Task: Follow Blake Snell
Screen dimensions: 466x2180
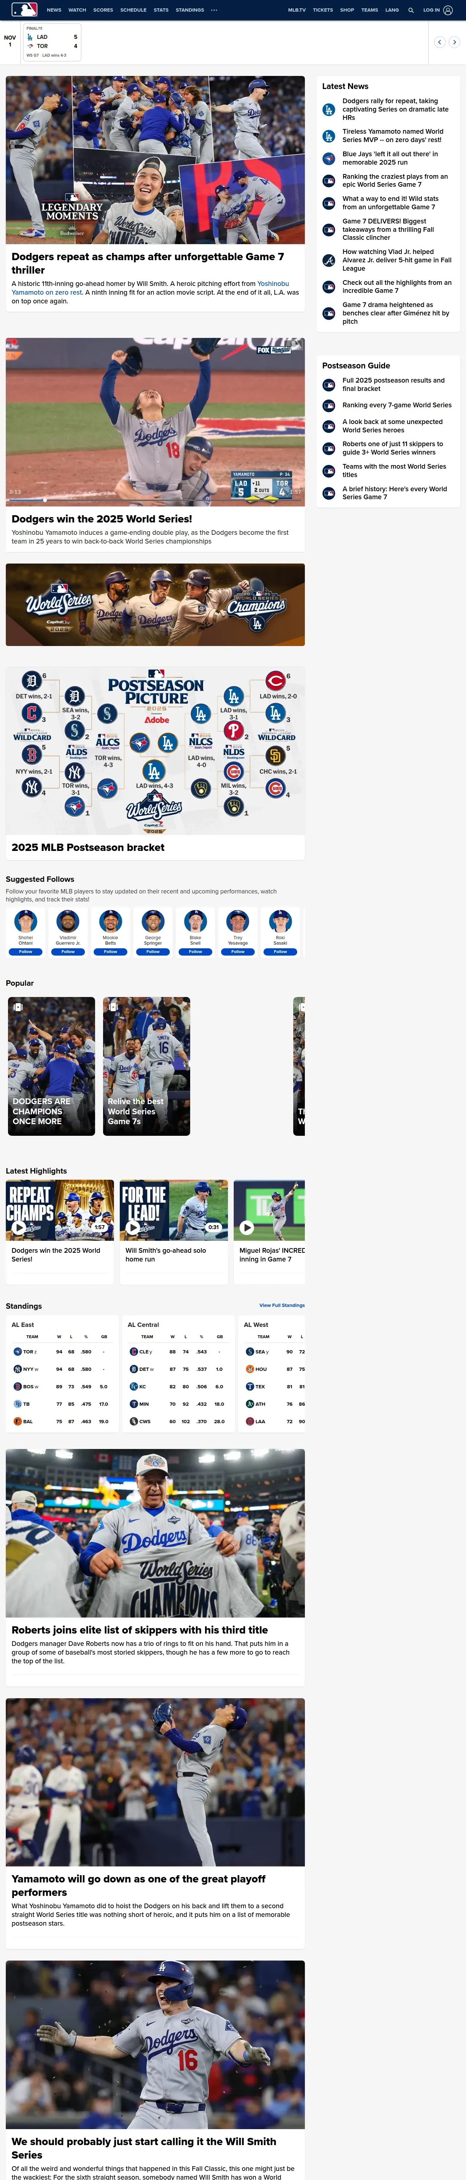Action: (195, 951)
